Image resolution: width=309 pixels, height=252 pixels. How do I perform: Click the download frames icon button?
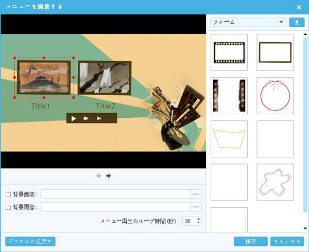(297, 22)
